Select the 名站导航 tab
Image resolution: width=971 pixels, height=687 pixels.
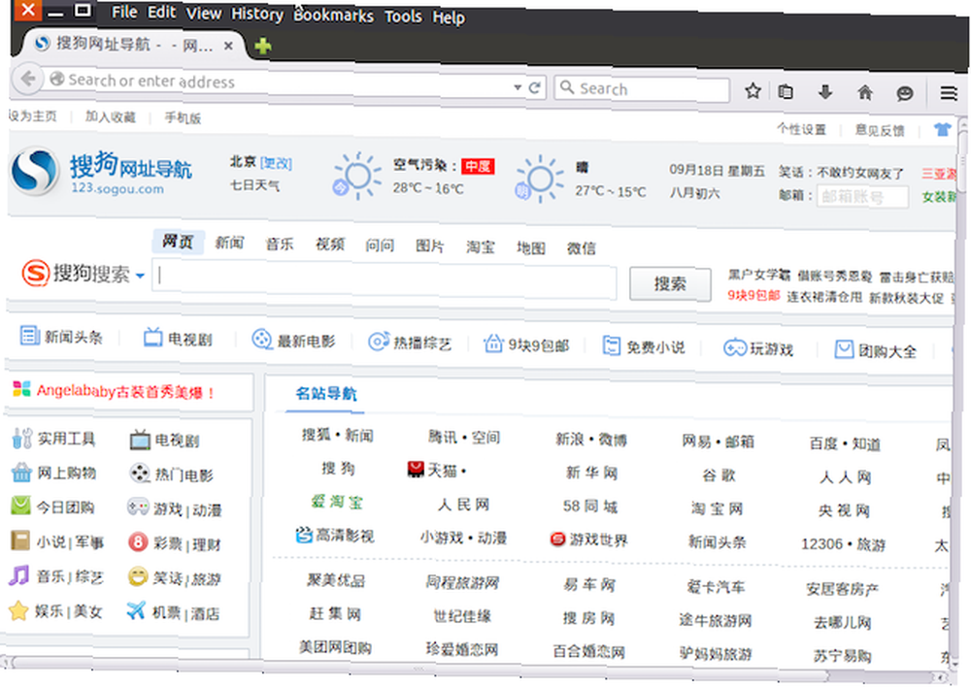pos(325,394)
